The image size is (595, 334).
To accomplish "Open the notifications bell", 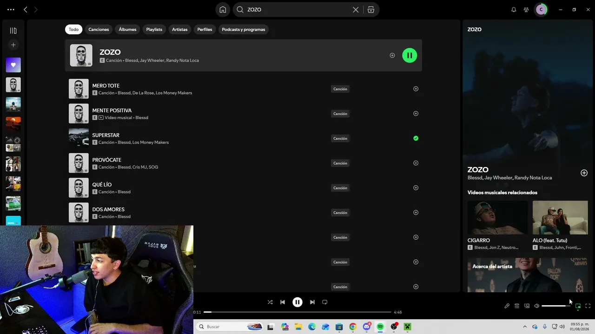I will (x=514, y=9).
